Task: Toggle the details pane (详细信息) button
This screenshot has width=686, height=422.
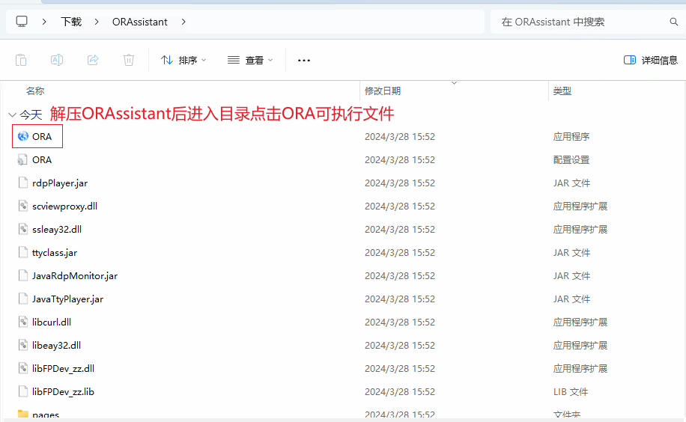Action: (650, 60)
